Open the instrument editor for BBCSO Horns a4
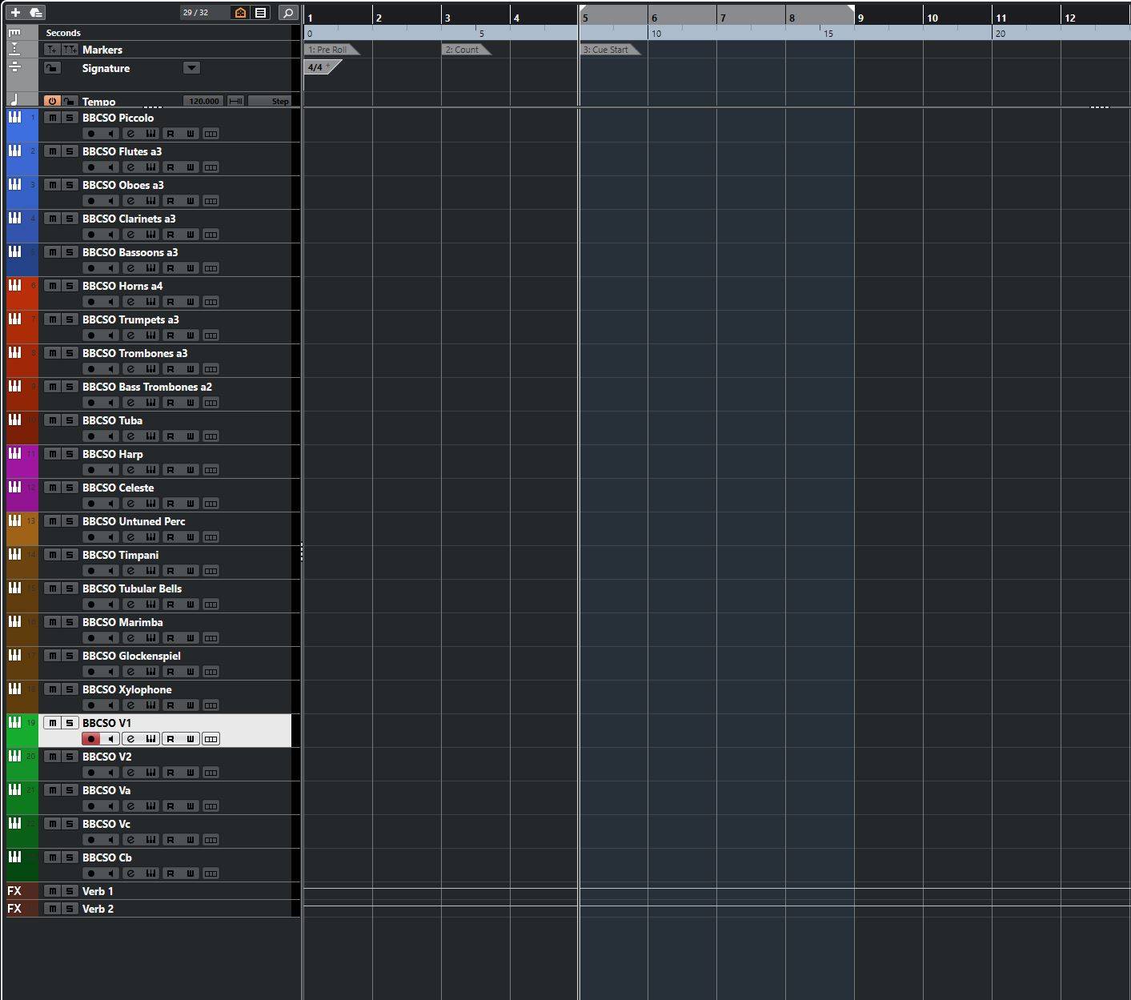 point(150,302)
